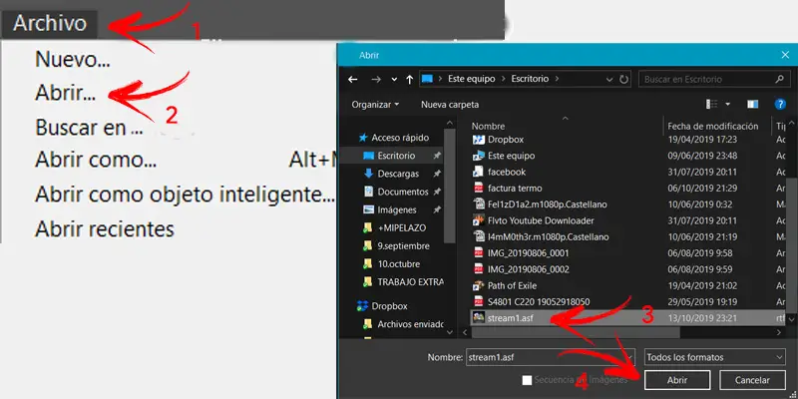Image resolution: width=798 pixels, height=399 pixels.
Task: Open view options dropdown arrow
Action: pos(728,105)
